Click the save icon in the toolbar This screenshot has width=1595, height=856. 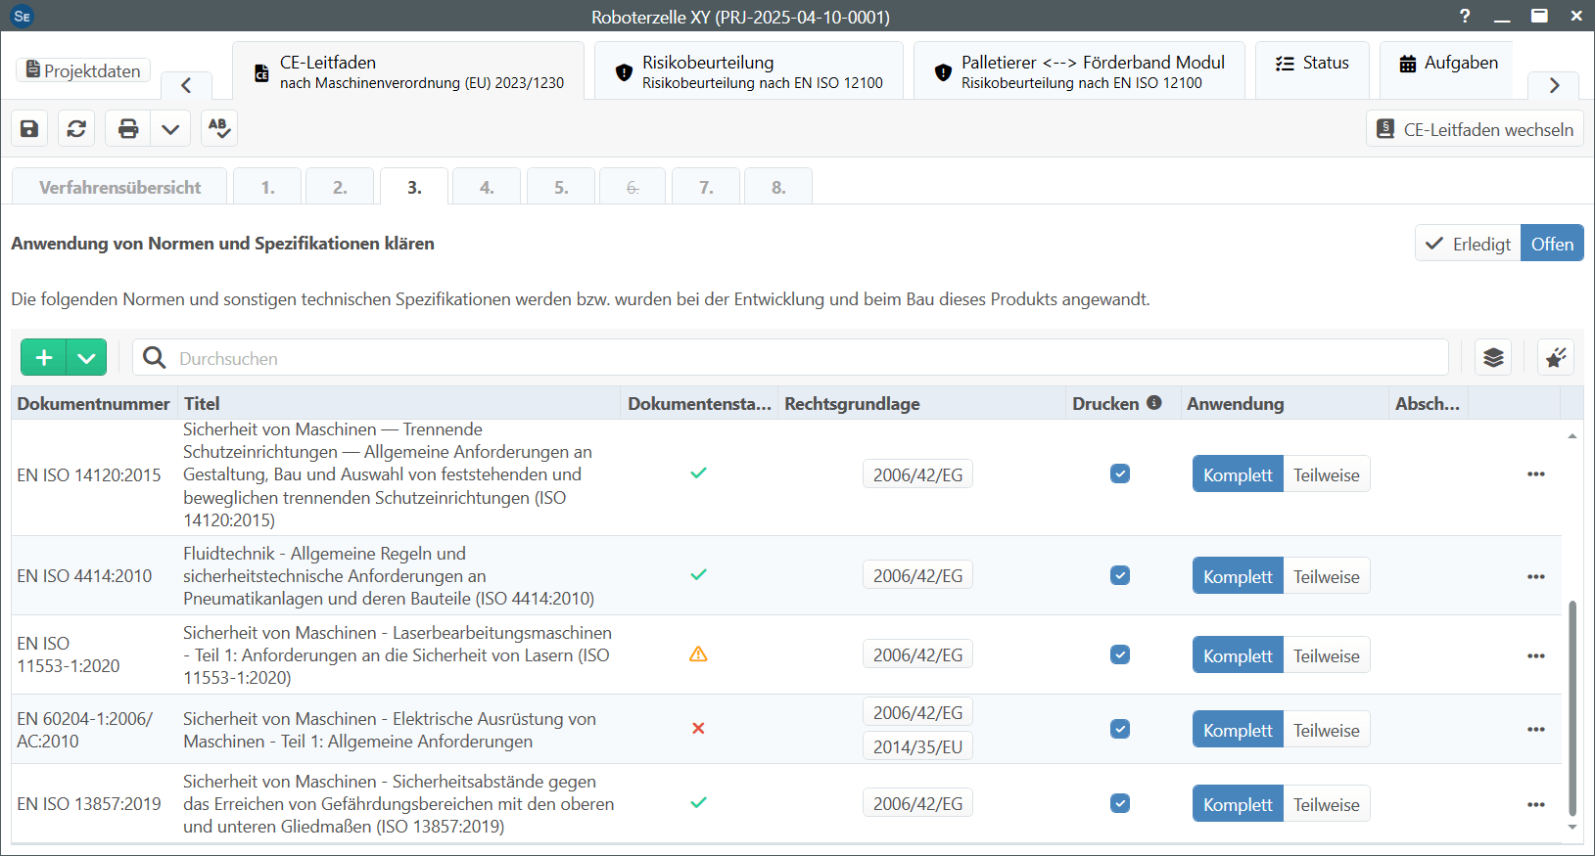tap(29, 128)
